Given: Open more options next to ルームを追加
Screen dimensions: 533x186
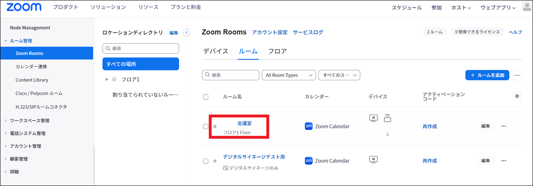Looking at the screenshot, I should point(517,75).
